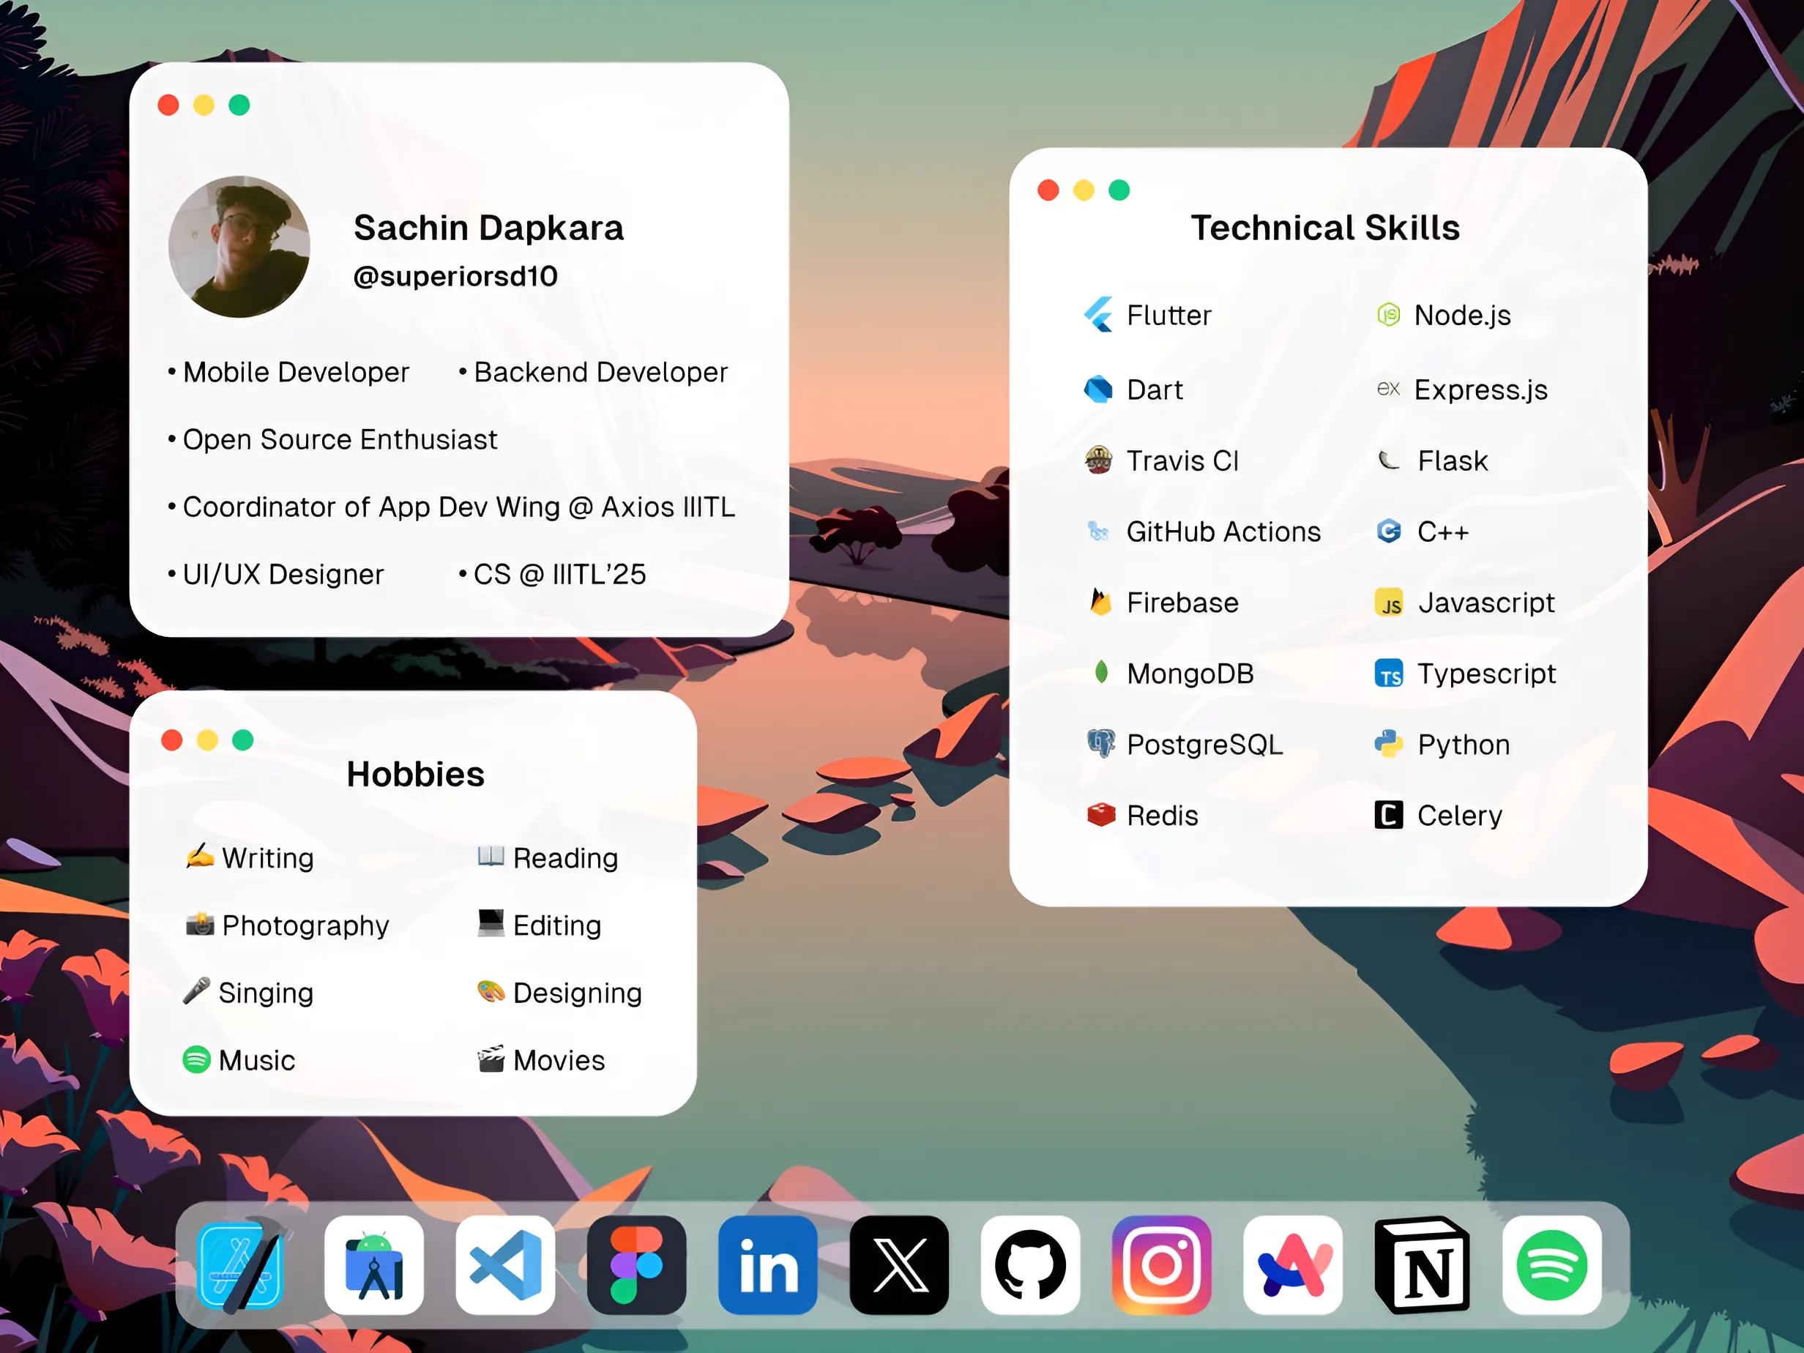The width and height of the screenshot is (1804, 1353).
Task: Open GitHub from the dock
Action: (x=1030, y=1265)
